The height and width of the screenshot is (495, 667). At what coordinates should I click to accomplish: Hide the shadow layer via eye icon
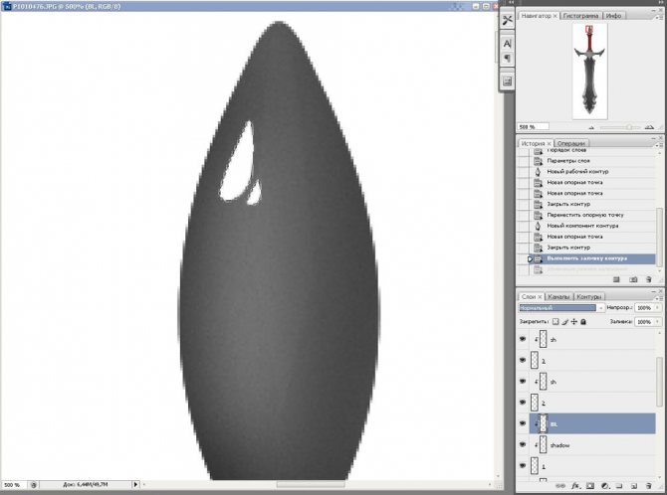click(x=523, y=445)
